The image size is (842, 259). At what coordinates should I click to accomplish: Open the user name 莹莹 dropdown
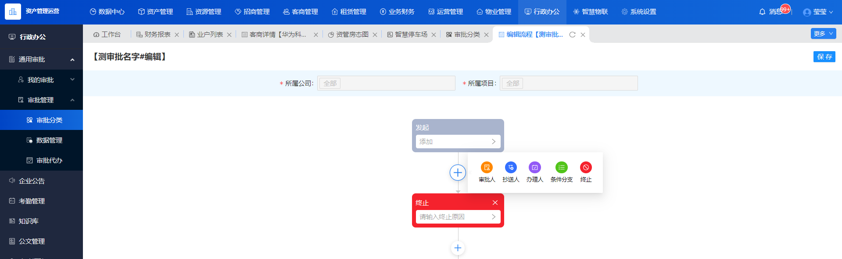tap(823, 12)
